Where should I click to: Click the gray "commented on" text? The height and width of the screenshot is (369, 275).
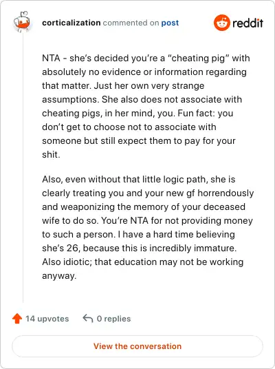131,23
